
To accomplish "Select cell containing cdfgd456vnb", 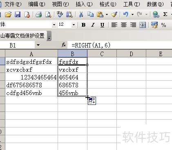I will pos(31,93).
